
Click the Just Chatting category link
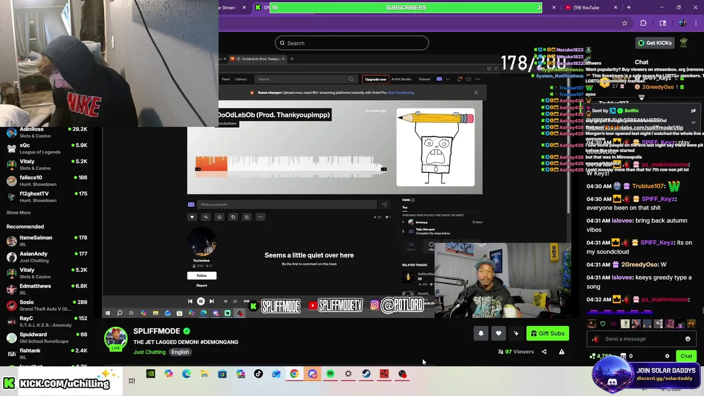tap(149, 352)
